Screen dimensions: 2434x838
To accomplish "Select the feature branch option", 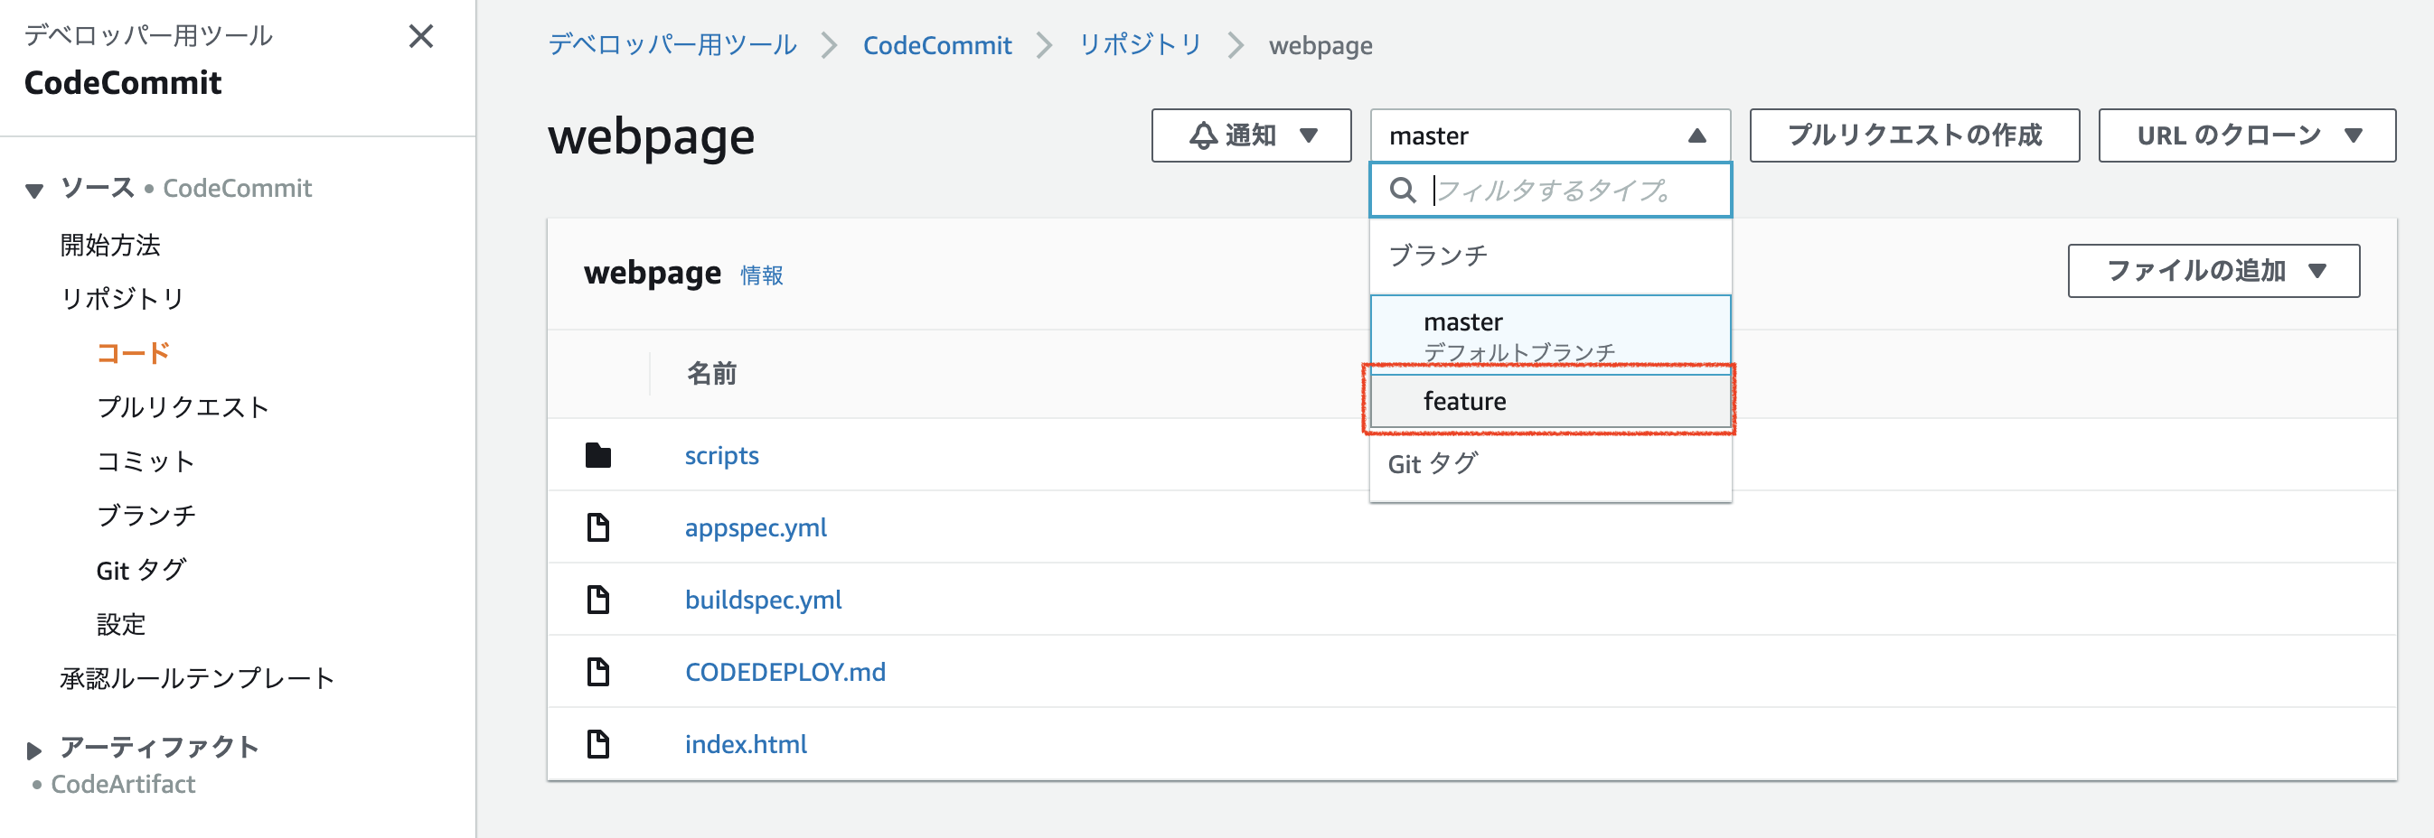I will click(x=1549, y=401).
